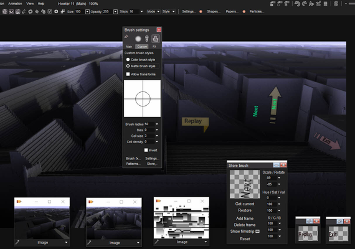Click Get current in Store brush panel

click(x=245, y=204)
